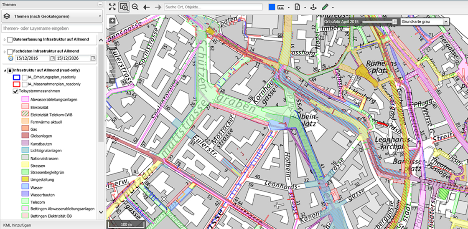Go back to previous map view
The width and height of the screenshot is (468, 229).
(146, 7)
